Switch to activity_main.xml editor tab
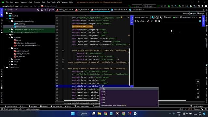 [65, 10]
